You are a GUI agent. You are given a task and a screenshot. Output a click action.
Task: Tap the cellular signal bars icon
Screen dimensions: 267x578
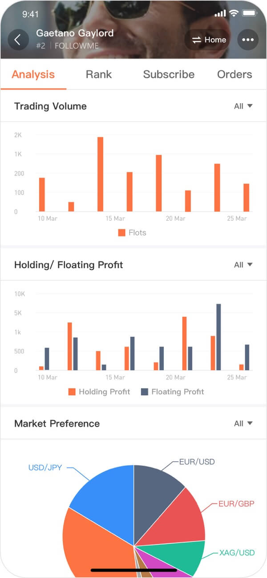[x=220, y=14]
